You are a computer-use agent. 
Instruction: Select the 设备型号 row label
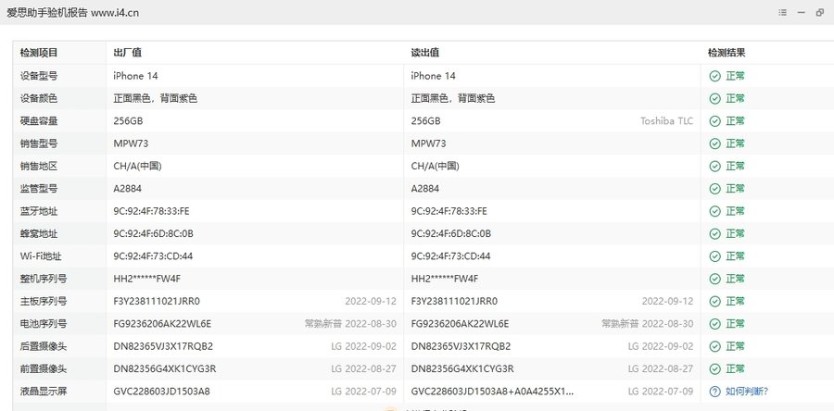click(x=39, y=76)
